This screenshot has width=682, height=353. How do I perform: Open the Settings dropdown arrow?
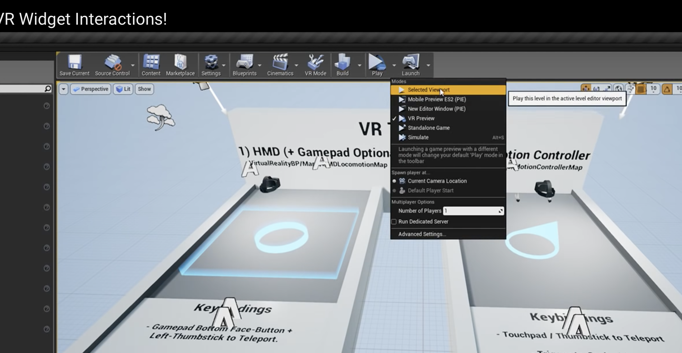[x=224, y=65]
